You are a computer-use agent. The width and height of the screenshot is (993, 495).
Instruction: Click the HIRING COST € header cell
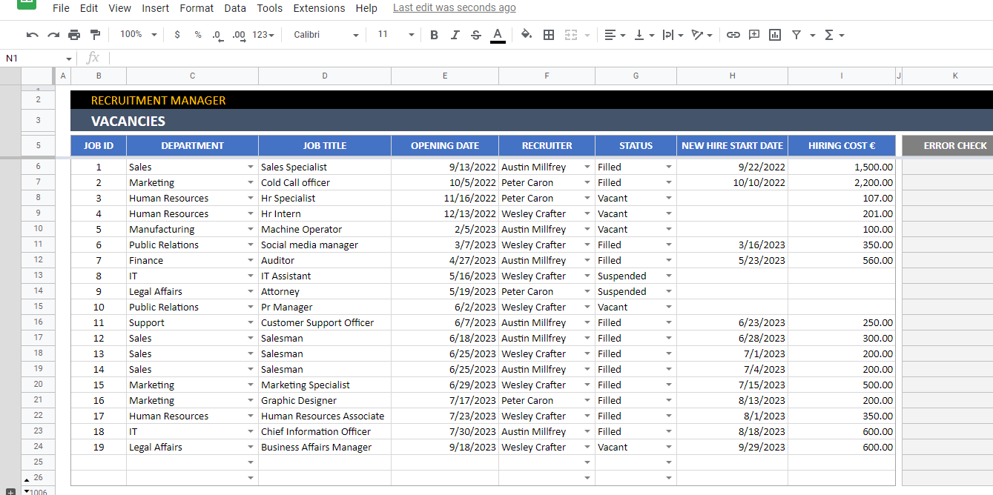tap(842, 146)
